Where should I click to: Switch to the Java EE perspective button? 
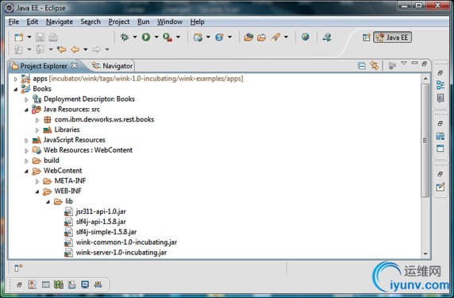point(392,37)
